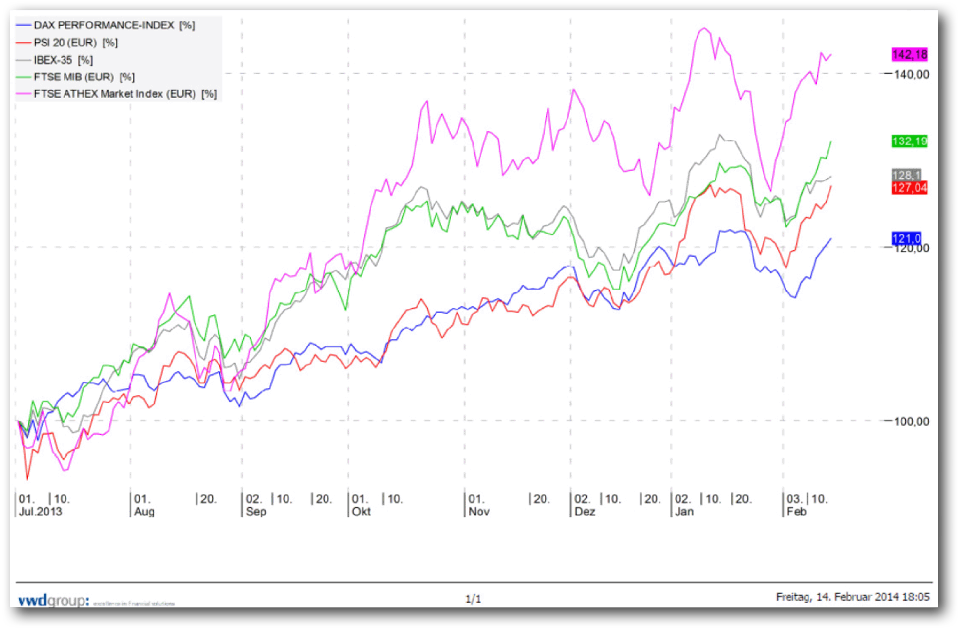This screenshot has height=629, width=960.
Task: Click the Freitag, 14. Februar 2014 timestamp
Action: coord(852,597)
